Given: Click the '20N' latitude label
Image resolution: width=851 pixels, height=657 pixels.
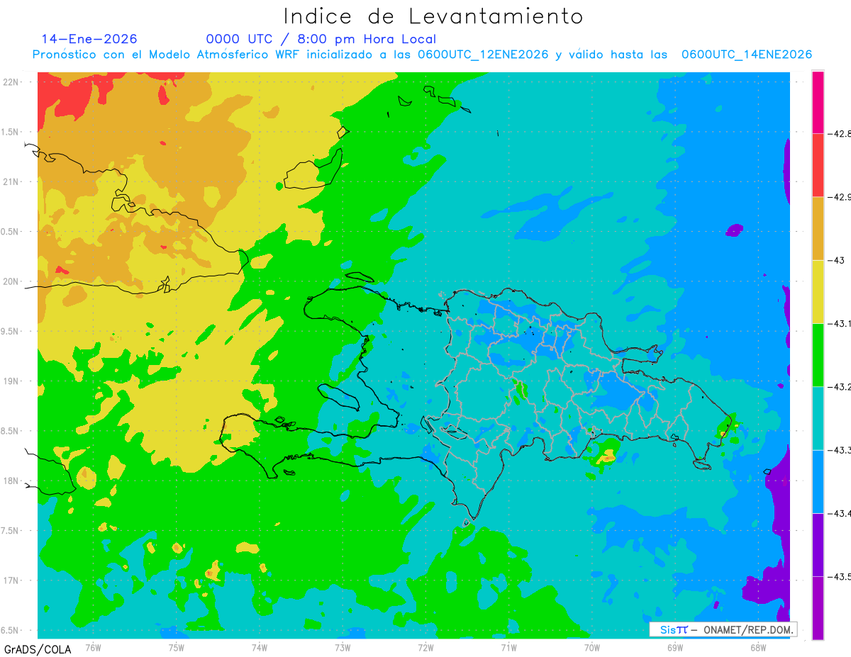Looking at the screenshot, I should [11, 281].
